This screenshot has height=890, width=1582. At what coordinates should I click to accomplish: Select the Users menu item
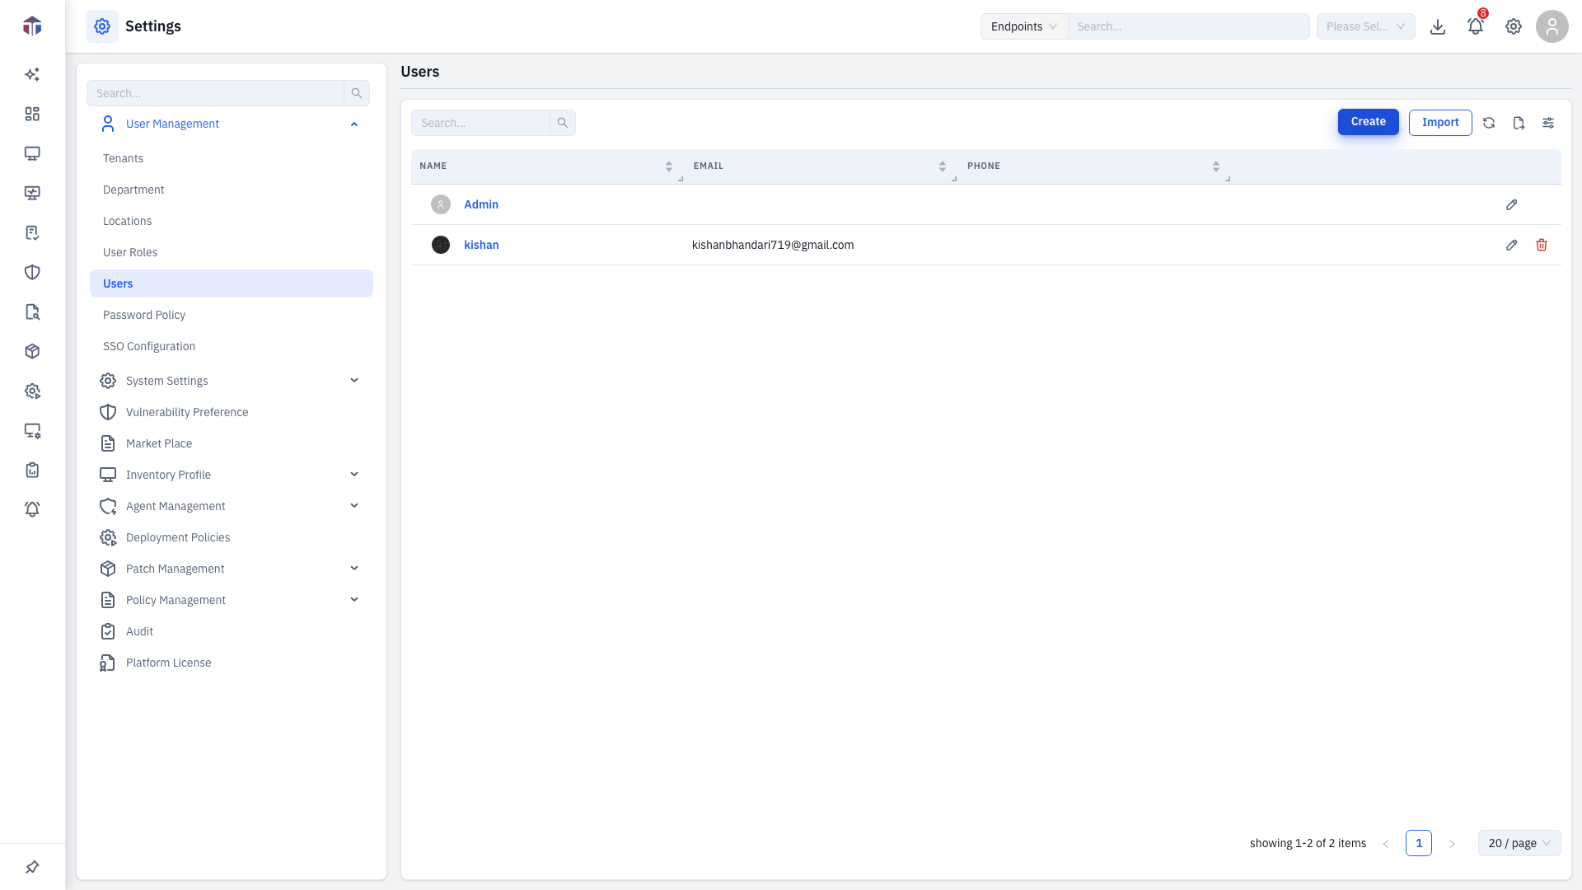232,283
